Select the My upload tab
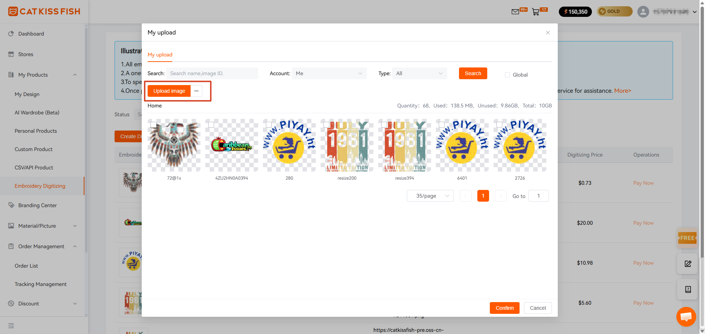Screen dimensions: 705x334 [160, 55]
